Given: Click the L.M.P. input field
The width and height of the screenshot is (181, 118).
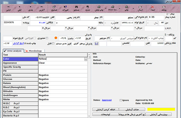Looking at the screenshot, I should (x=154, y=29).
